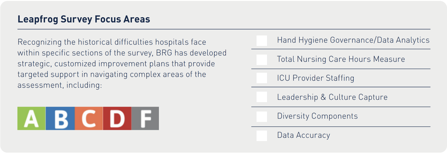Screen dimensions: 447x154
Task: Check the Hand Hygiene Governance/Data Analytics box
Action: point(262,41)
